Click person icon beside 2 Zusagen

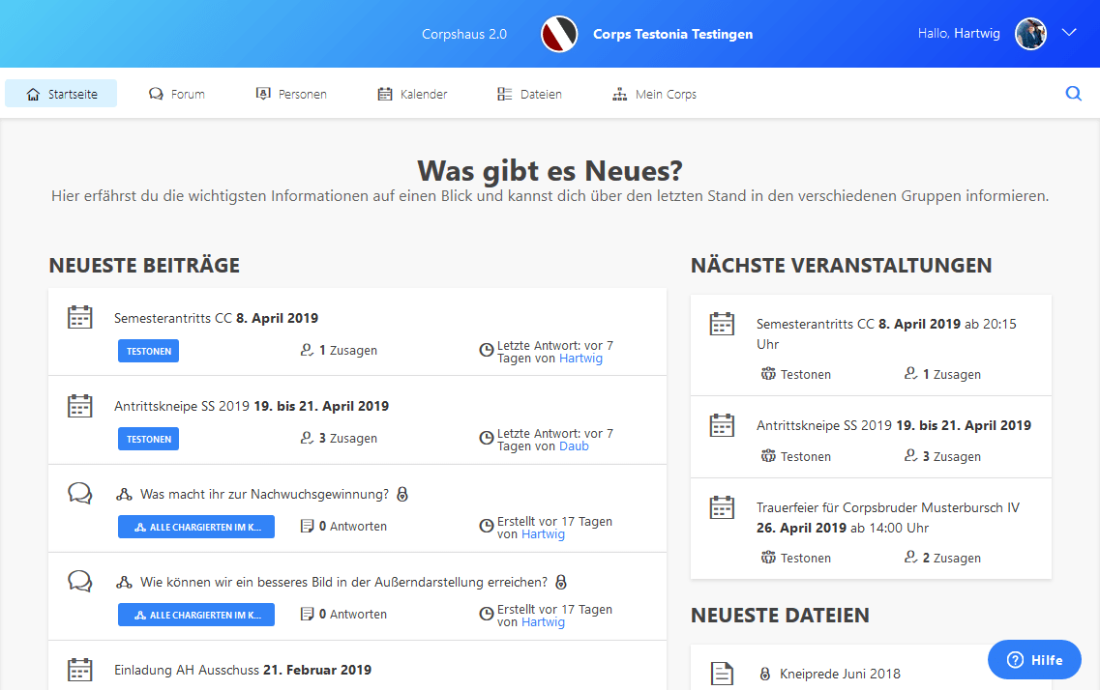[910, 557]
